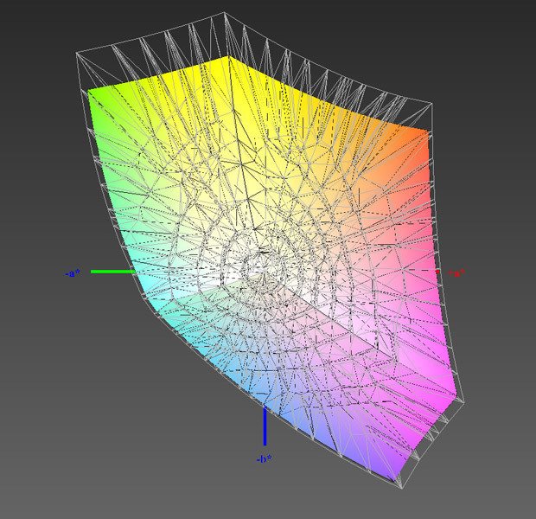
Task: Click the -b* axis label
Action: (x=265, y=458)
